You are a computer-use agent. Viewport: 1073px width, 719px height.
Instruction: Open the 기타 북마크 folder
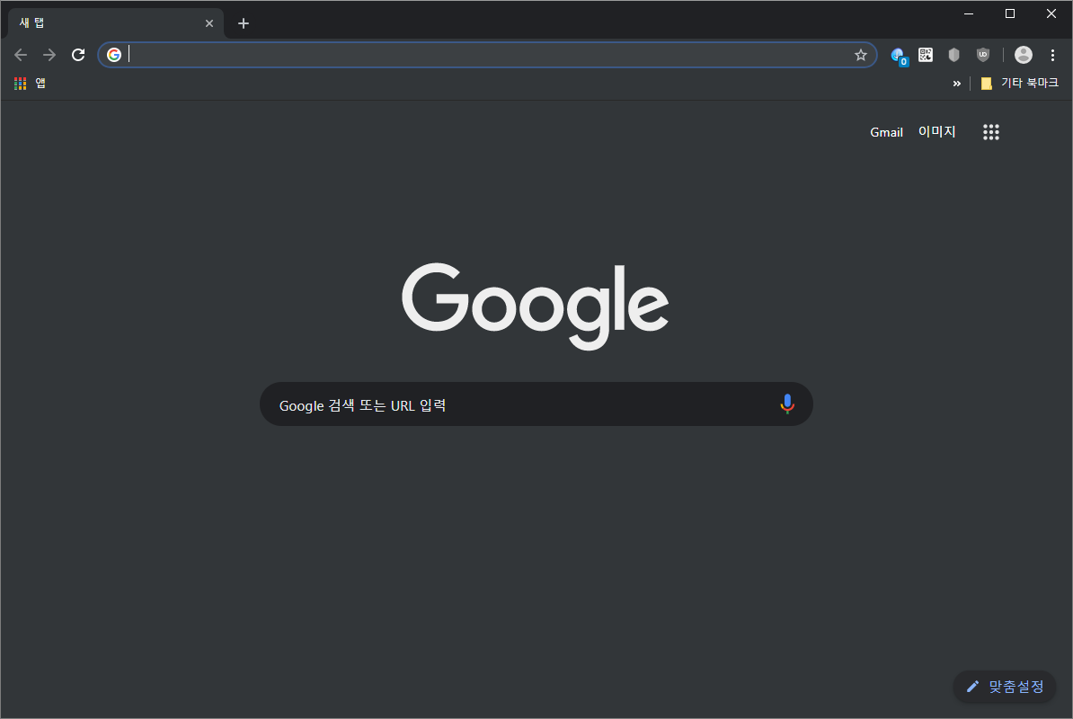[1019, 83]
